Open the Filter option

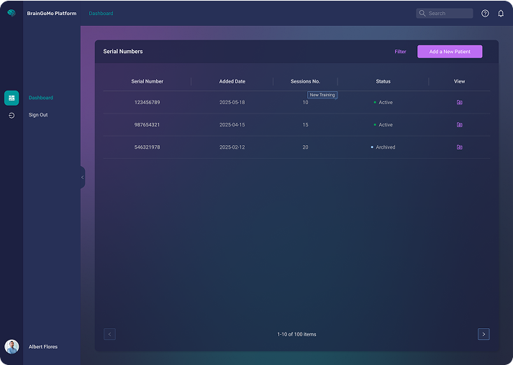400,52
